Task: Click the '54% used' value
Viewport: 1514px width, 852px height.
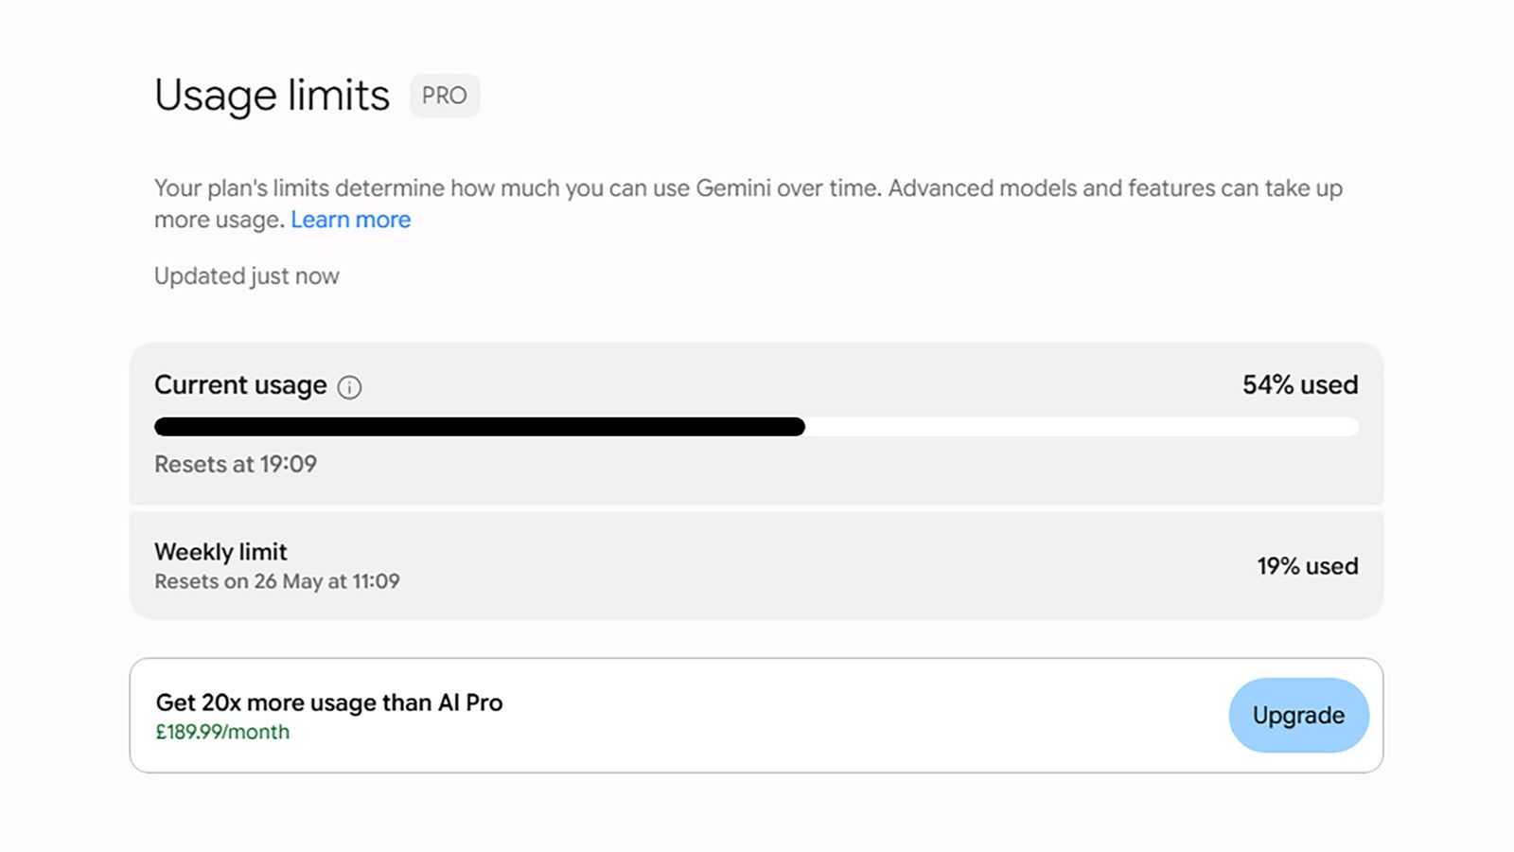Action: [x=1300, y=384]
